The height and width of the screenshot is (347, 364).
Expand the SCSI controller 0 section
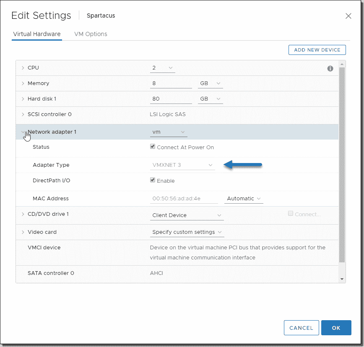tap(23, 114)
